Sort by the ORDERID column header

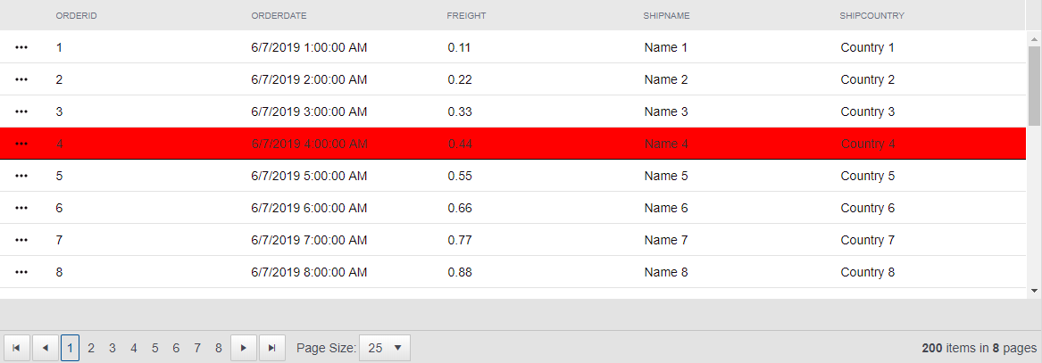click(77, 16)
